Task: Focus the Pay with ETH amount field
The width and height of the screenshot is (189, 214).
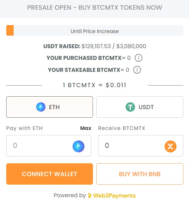Action: click(49, 146)
